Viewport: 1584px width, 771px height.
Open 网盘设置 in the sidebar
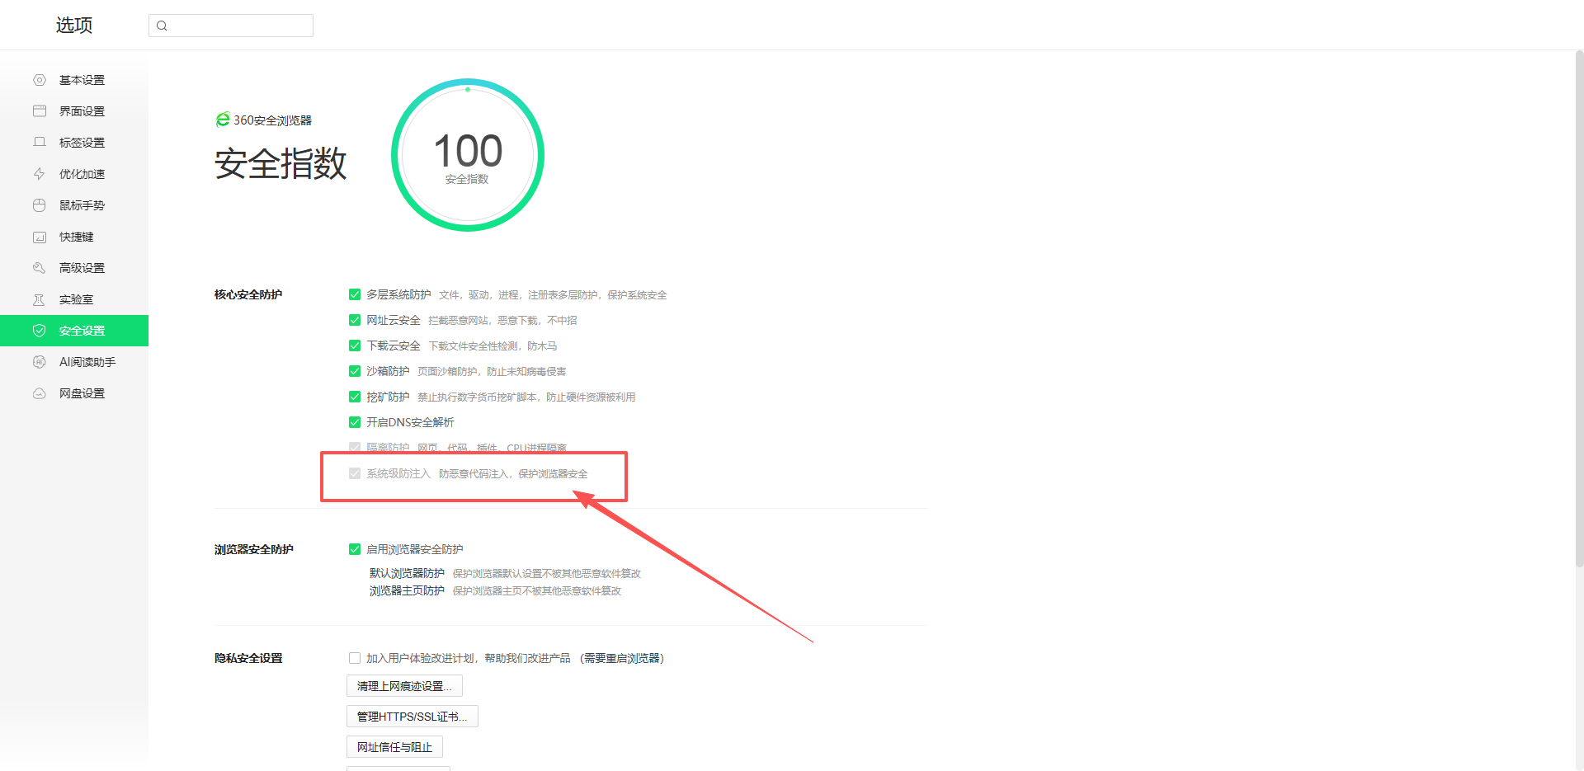tap(74, 393)
